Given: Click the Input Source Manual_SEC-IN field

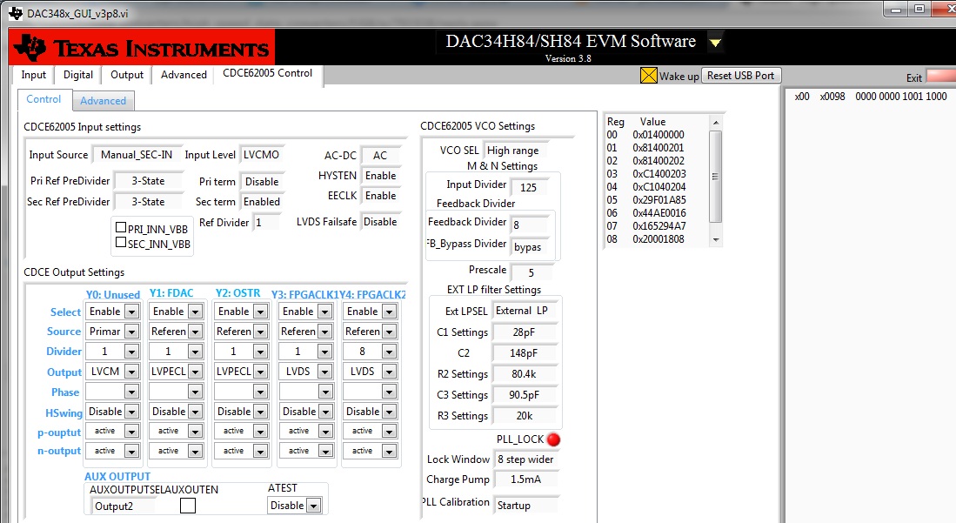Looking at the screenshot, I should pos(136,155).
